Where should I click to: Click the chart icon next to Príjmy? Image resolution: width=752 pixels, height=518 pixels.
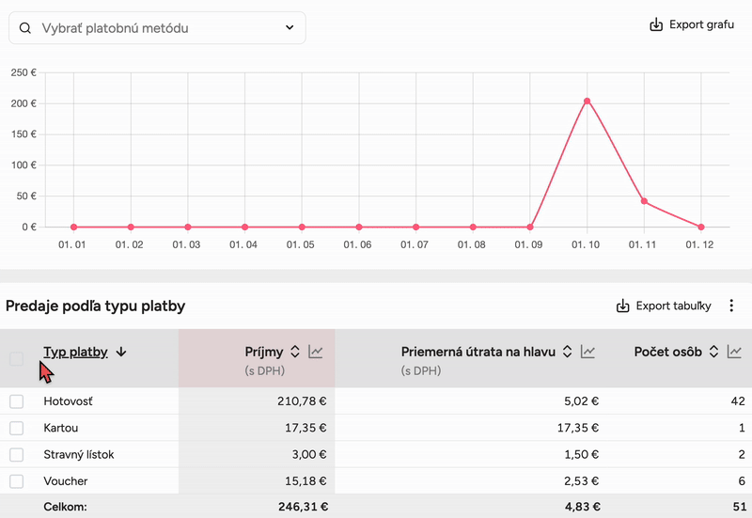(316, 352)
